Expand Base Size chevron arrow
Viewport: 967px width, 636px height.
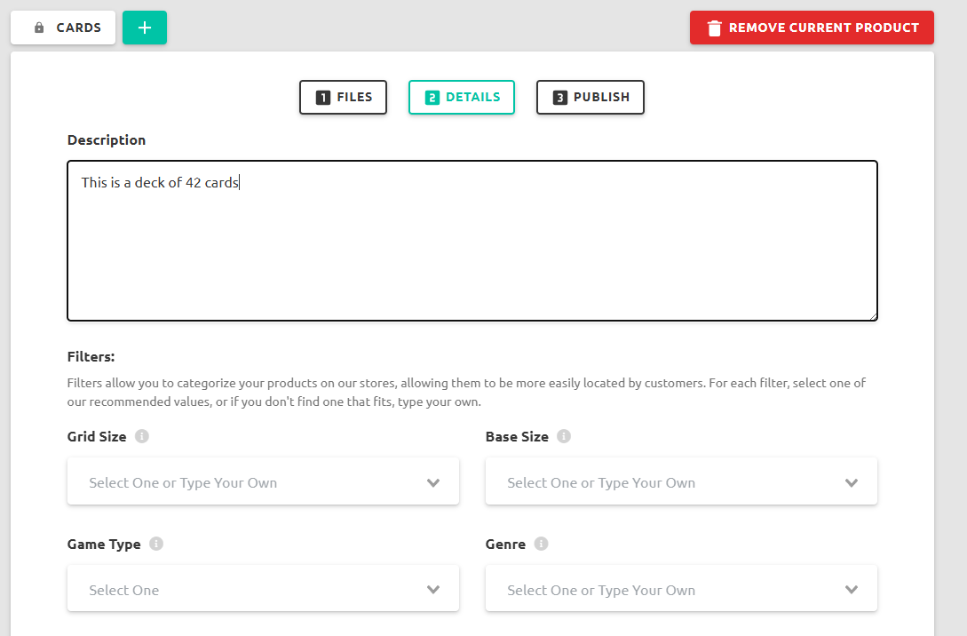coord(852,483)
